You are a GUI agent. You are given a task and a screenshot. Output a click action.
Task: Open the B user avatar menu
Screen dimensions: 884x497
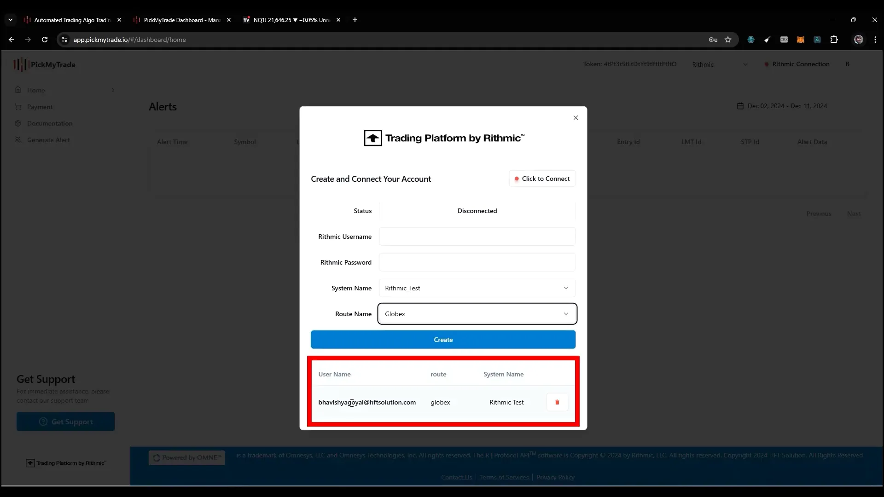pyautogui.click(x=847, y=64)
